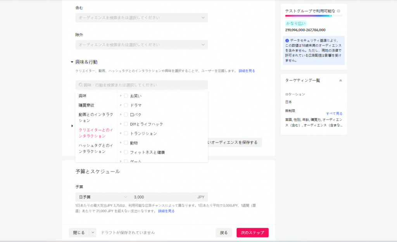
Task: Click the budget amount field showing 3,000
Action: point(163,197)
